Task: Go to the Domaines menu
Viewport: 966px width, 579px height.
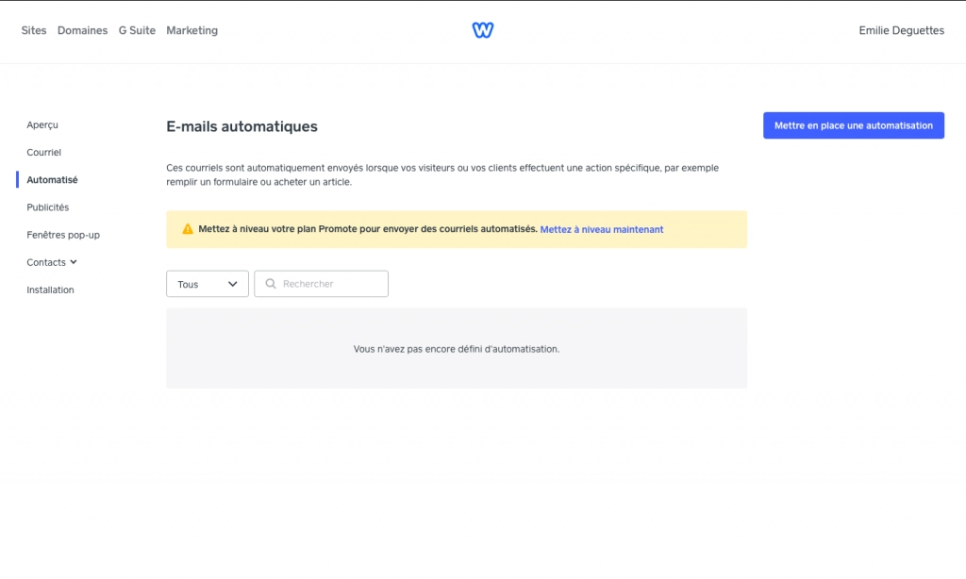Action: click(x=83, y=30)
